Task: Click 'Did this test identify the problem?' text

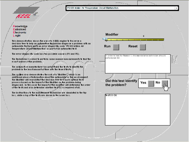Action: pyautogui.click(x=121, y=83)
